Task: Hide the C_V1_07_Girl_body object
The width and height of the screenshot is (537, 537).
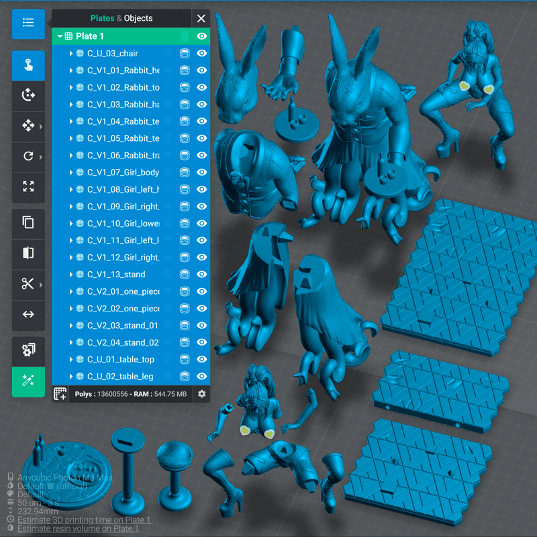Action: (202, 173)
